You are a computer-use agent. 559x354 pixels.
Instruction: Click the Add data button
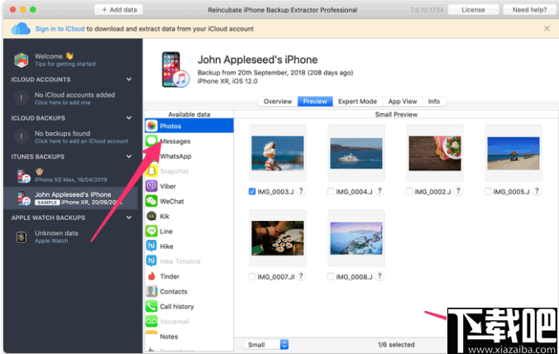pos(119,10)
